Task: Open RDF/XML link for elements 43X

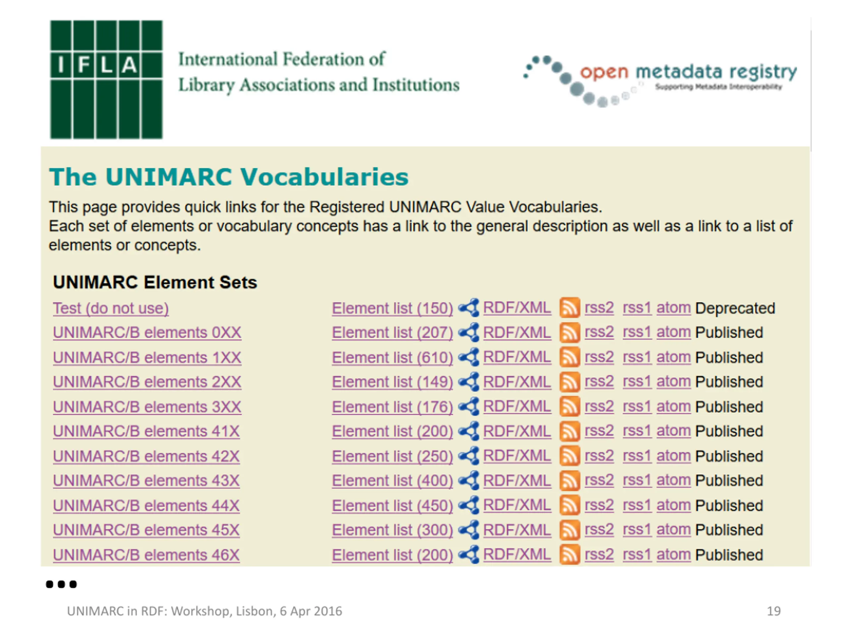Action: pyautogui.click(x=517, y=480)
